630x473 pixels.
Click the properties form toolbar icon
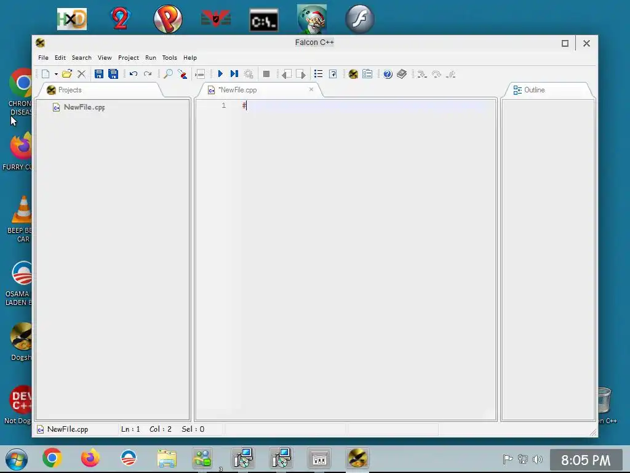click(x=367, y=74)
